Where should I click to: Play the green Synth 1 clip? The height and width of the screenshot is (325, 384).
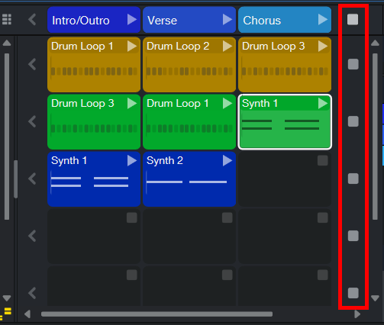pyautogui.click(x=323, y=104)
